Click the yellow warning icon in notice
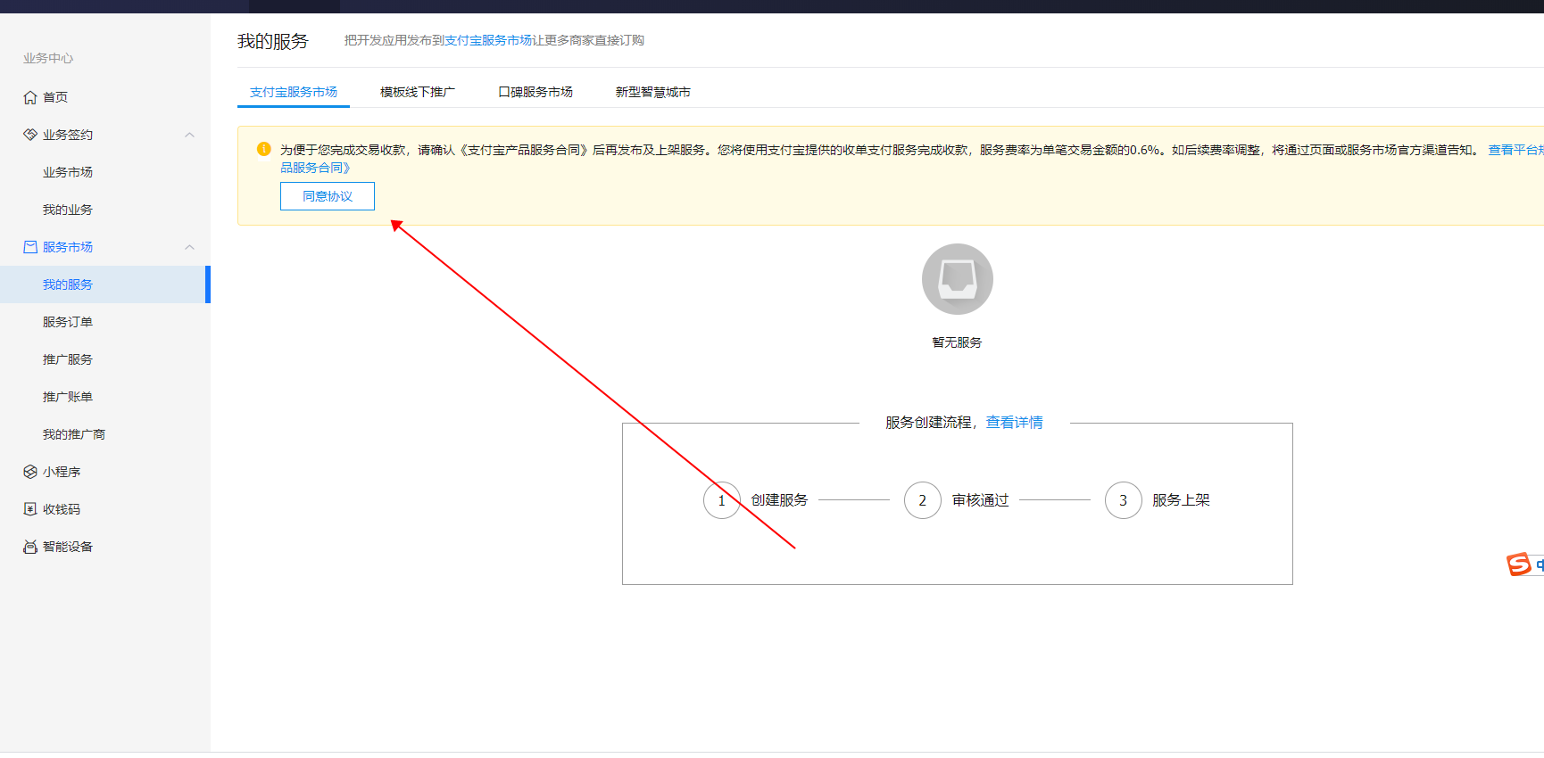The height and width of the screenshot is (758, 1544). pyautogui.click(x=264, y=149)
